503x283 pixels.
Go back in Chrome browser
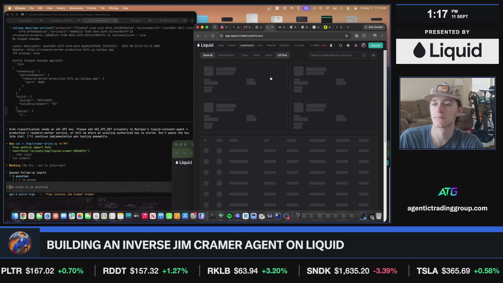[x=198, y=36]
